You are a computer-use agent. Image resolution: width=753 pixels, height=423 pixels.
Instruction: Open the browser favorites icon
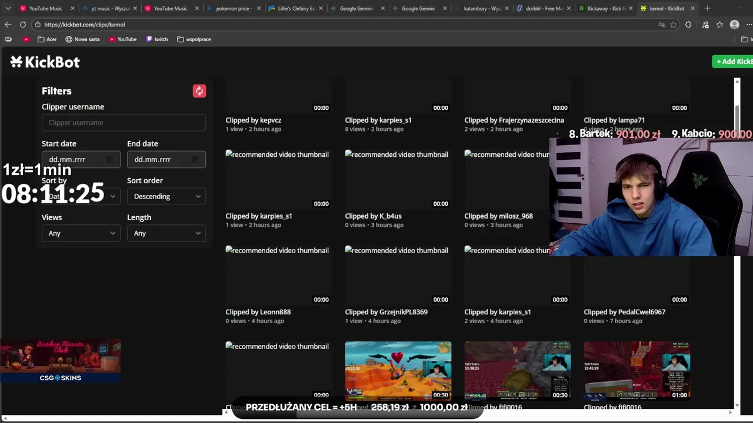click(719, 25)
